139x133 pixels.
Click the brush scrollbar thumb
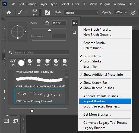67,77
